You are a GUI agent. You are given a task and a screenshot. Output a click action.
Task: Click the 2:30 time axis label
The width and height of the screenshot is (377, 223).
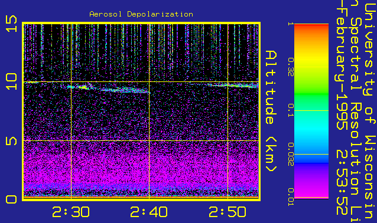71,212
